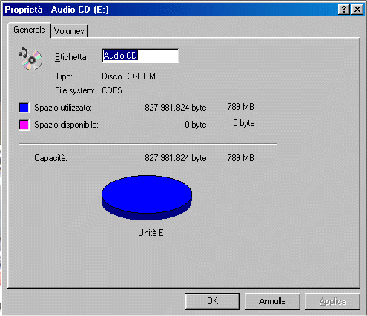The height and width of the screenshot is (316, 367).
Task: Click the Disco CD-ROM type text
Action: point(128,76)
